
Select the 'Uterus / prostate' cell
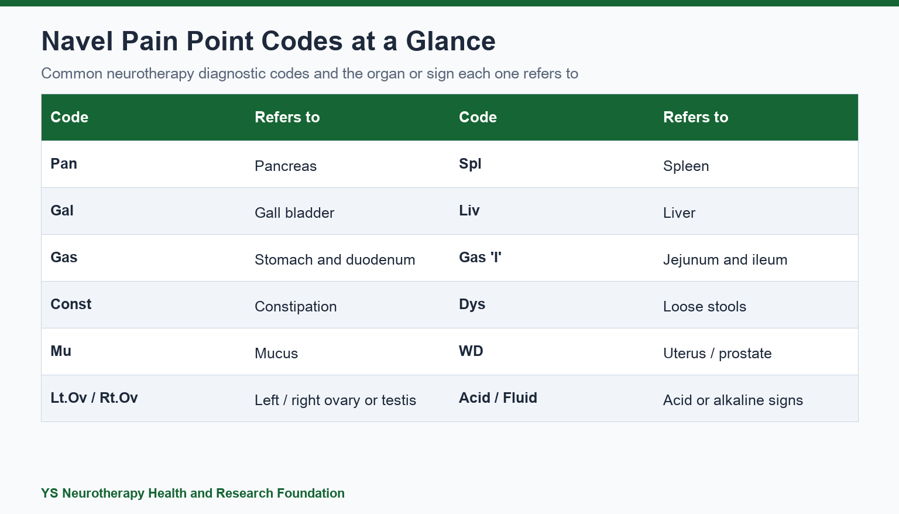[x=756, y=351]
